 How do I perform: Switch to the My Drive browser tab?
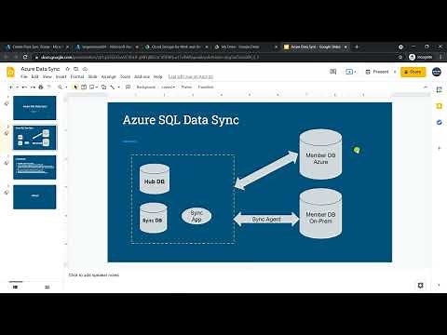[x=245, y=47]
